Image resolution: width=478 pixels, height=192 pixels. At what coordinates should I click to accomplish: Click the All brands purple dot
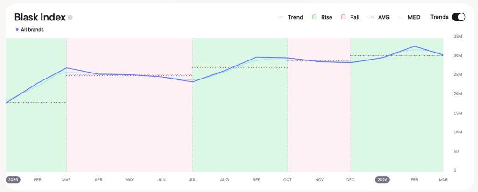[x=17, y=30]
